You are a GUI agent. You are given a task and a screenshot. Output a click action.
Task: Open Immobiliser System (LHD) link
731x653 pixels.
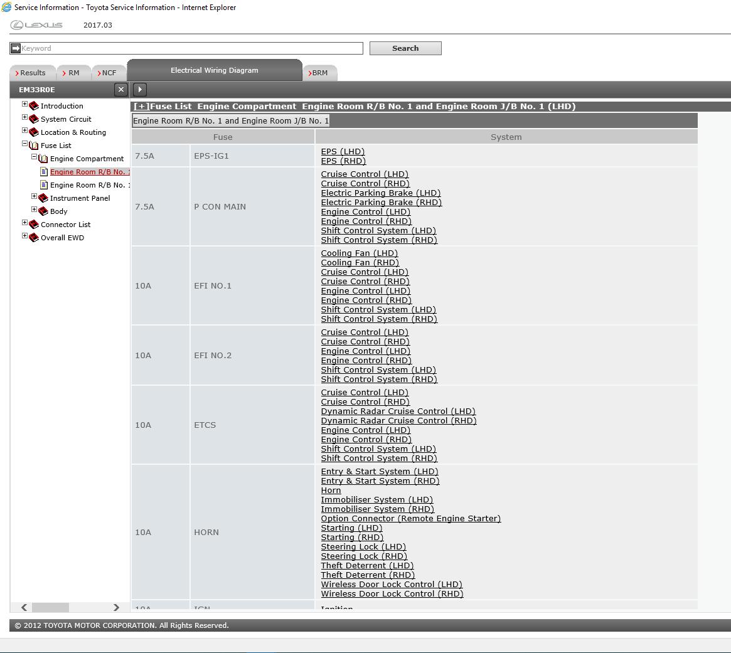click(376, 500)
